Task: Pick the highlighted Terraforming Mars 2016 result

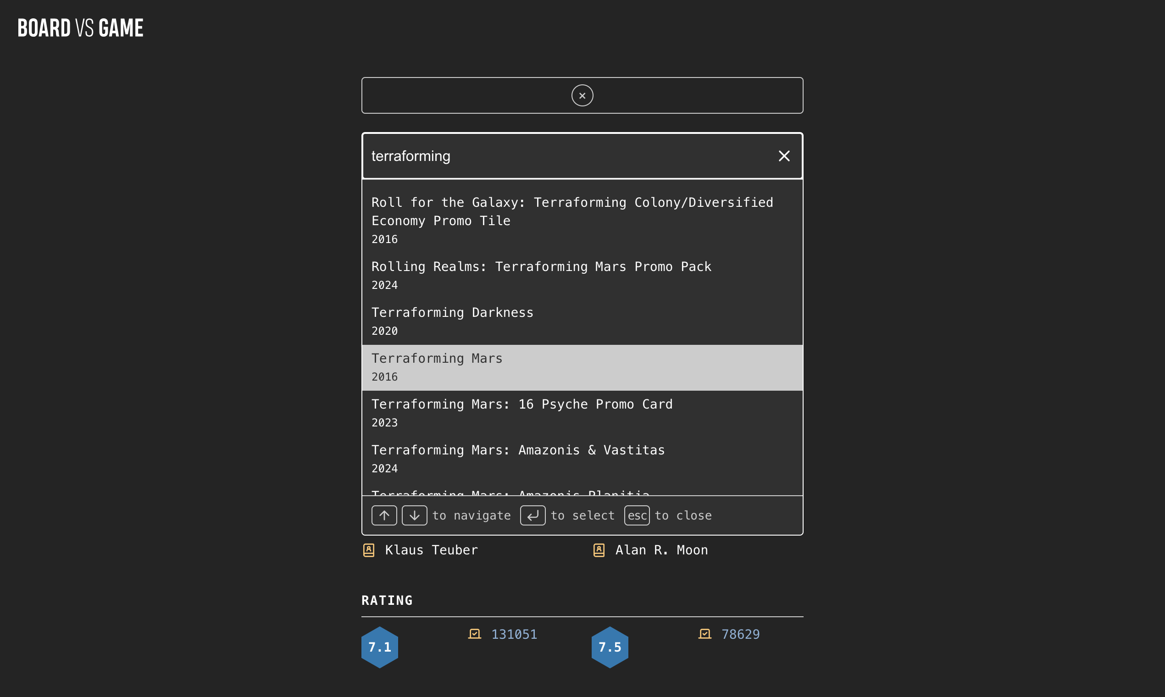Action: click(582, 368)
